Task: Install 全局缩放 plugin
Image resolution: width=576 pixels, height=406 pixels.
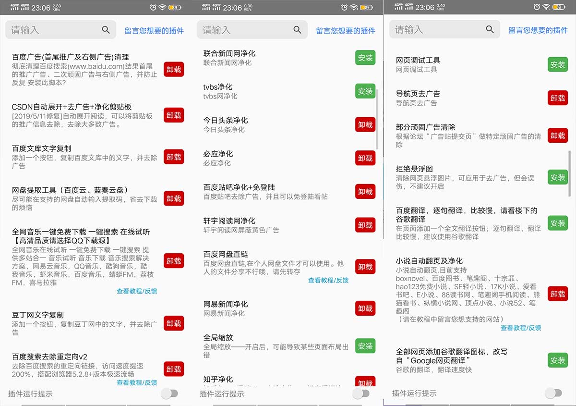Action: (x=365, y=346)
